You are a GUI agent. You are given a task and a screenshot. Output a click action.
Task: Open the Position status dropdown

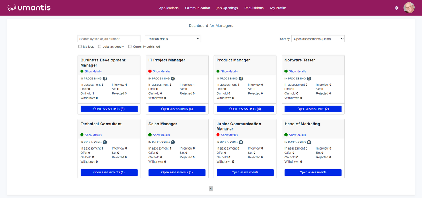172,39
